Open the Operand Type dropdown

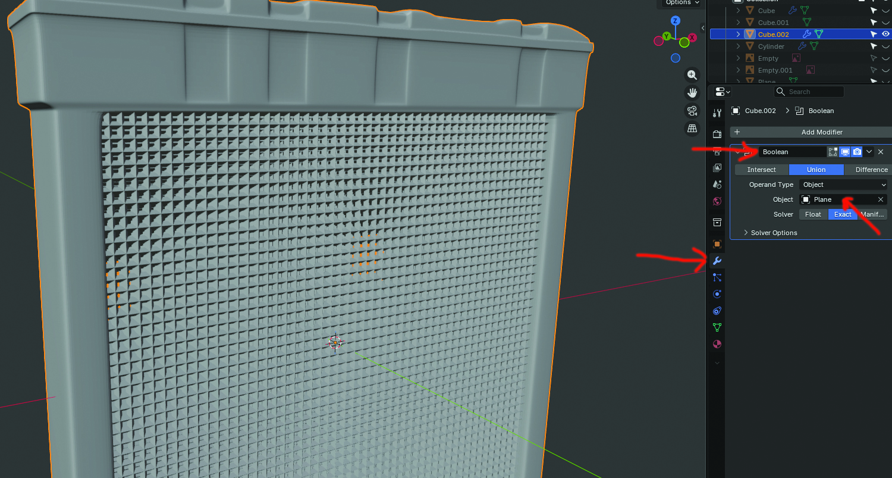(x=843, y=185)
